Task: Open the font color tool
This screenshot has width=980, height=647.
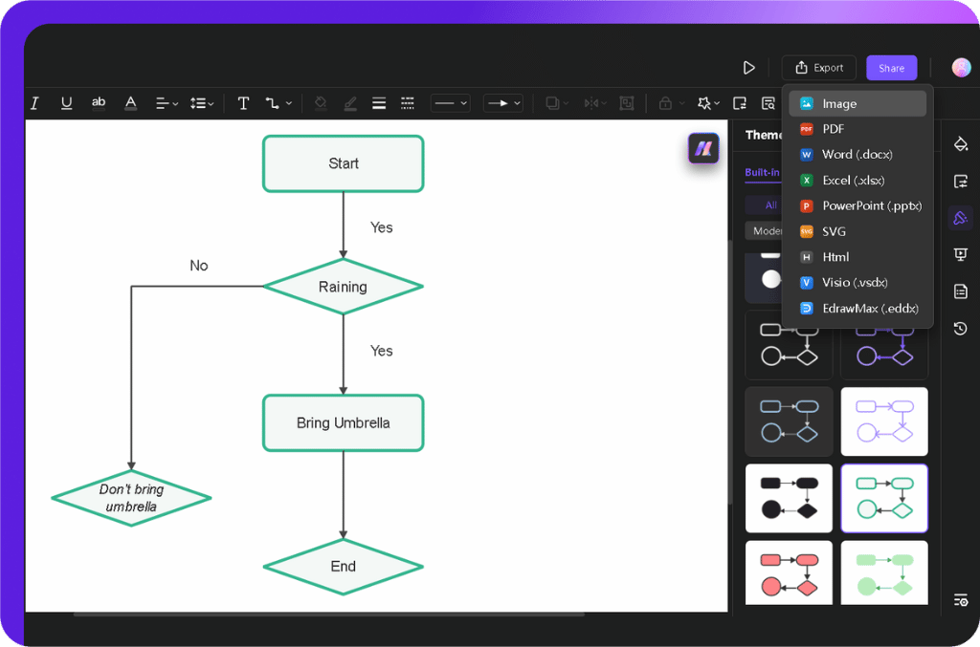Action: point(130,102)
